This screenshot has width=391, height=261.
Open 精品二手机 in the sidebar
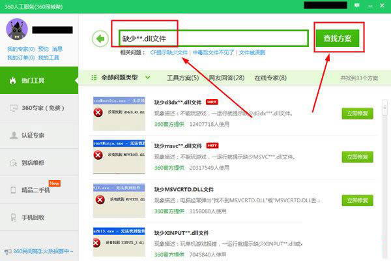point(38,190)
